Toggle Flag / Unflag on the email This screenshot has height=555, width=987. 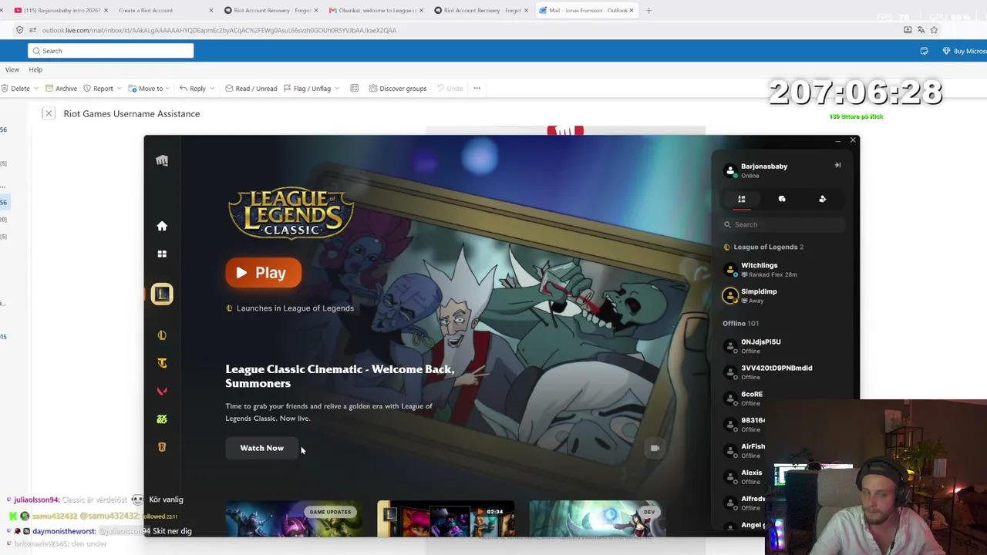(307, 89)
